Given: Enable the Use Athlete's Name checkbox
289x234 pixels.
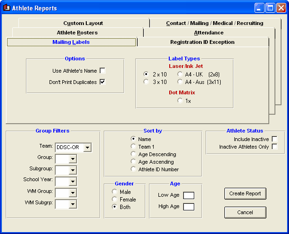Looking at the screenshot, I should (x=102, y=71).
